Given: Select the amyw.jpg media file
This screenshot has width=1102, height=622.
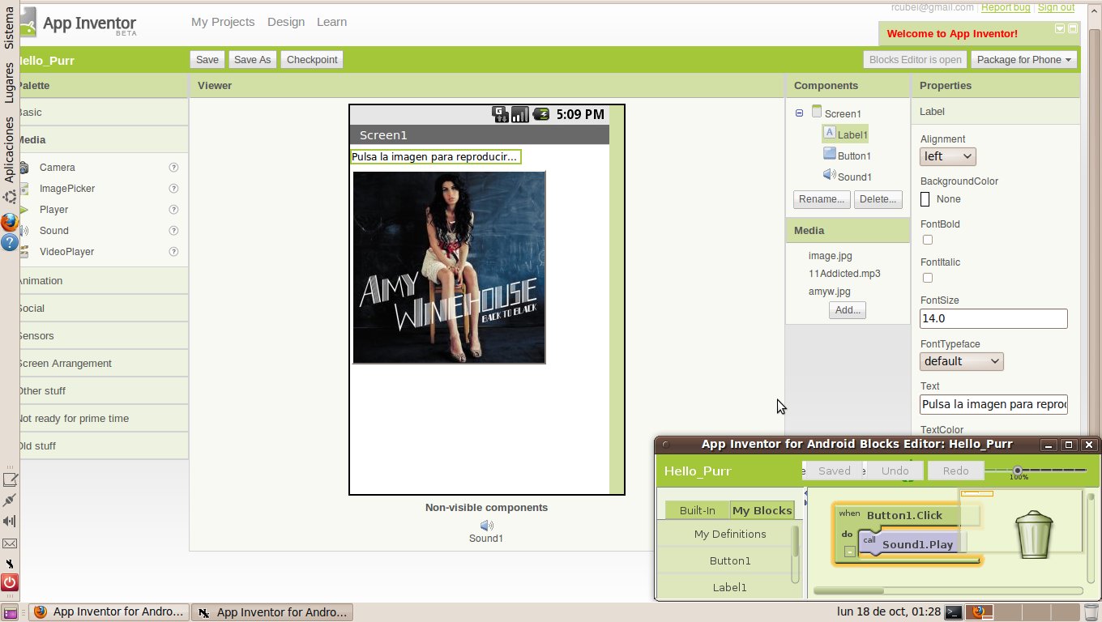Looking at the screenshot, I should click(x=830, y=292).
